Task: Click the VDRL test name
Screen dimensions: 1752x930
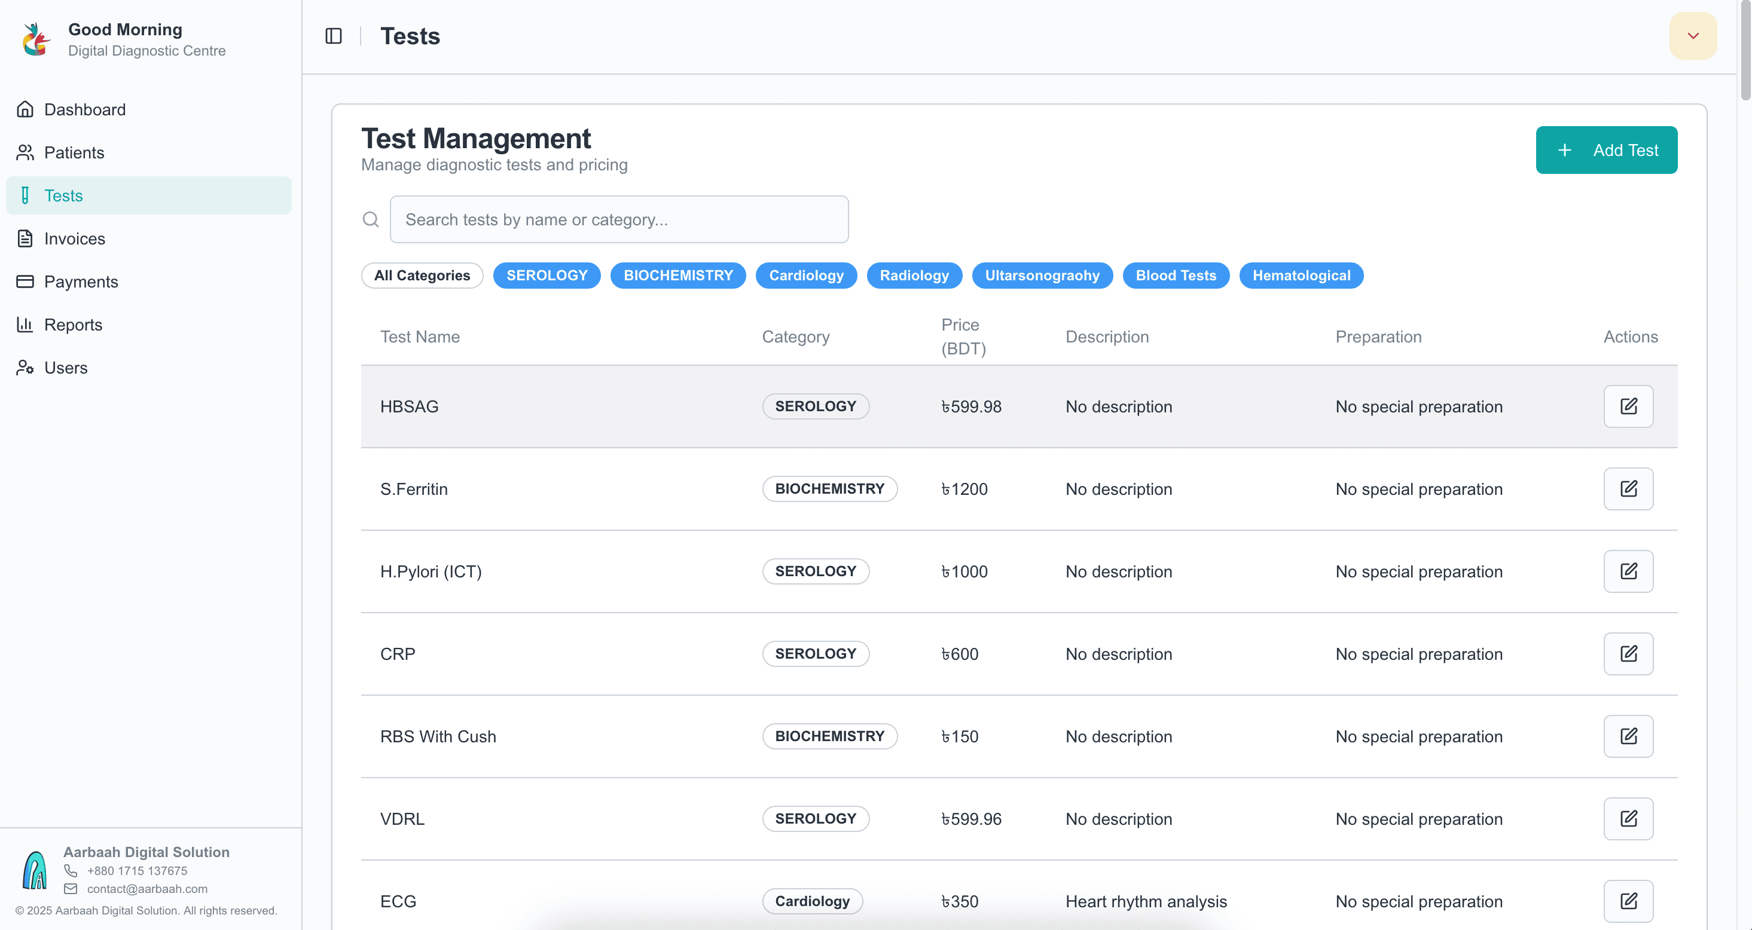Action: 402,819
